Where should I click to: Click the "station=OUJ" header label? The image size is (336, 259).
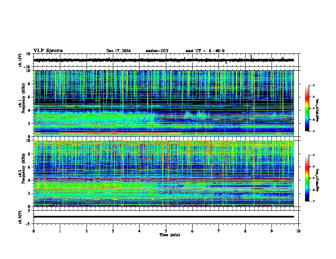tap(157, 51)
